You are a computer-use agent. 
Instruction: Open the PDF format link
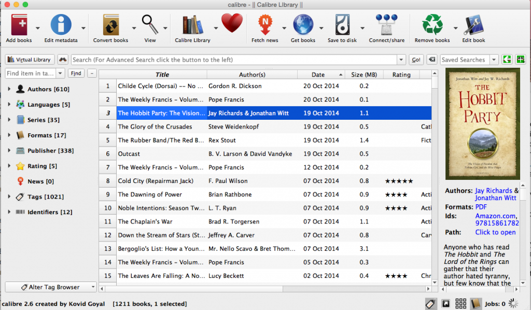click(x=481, y=207)
